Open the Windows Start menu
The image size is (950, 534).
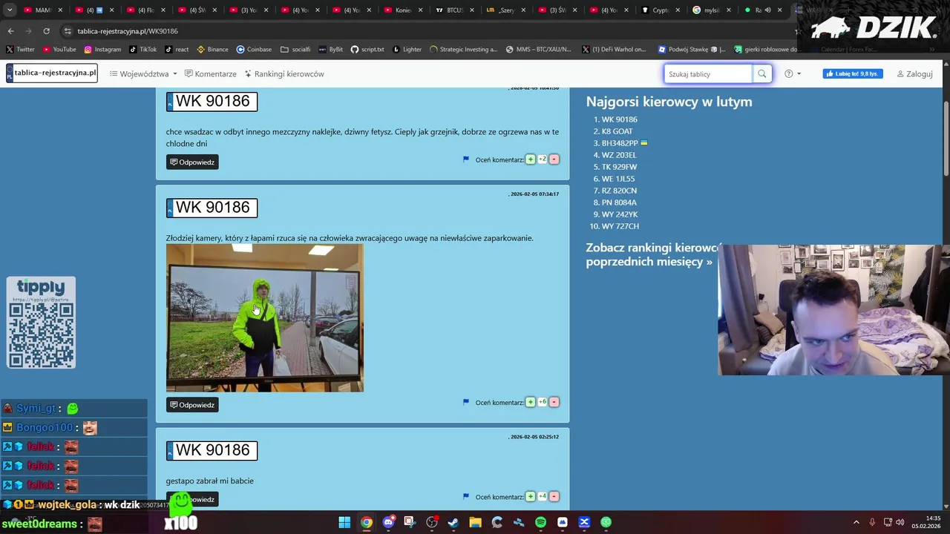(x=344, y=522)
